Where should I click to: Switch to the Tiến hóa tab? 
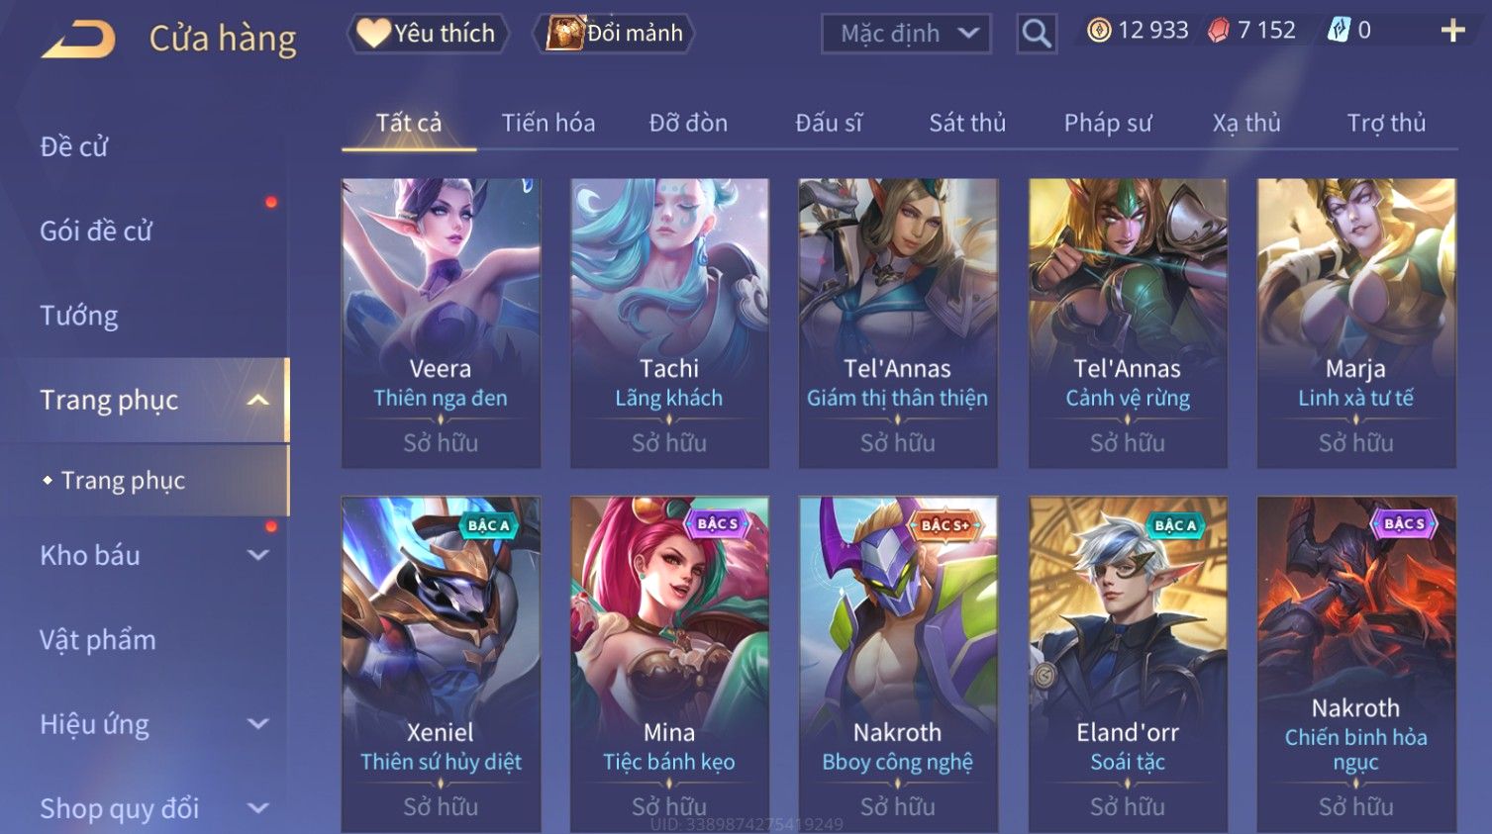[547, 123]
